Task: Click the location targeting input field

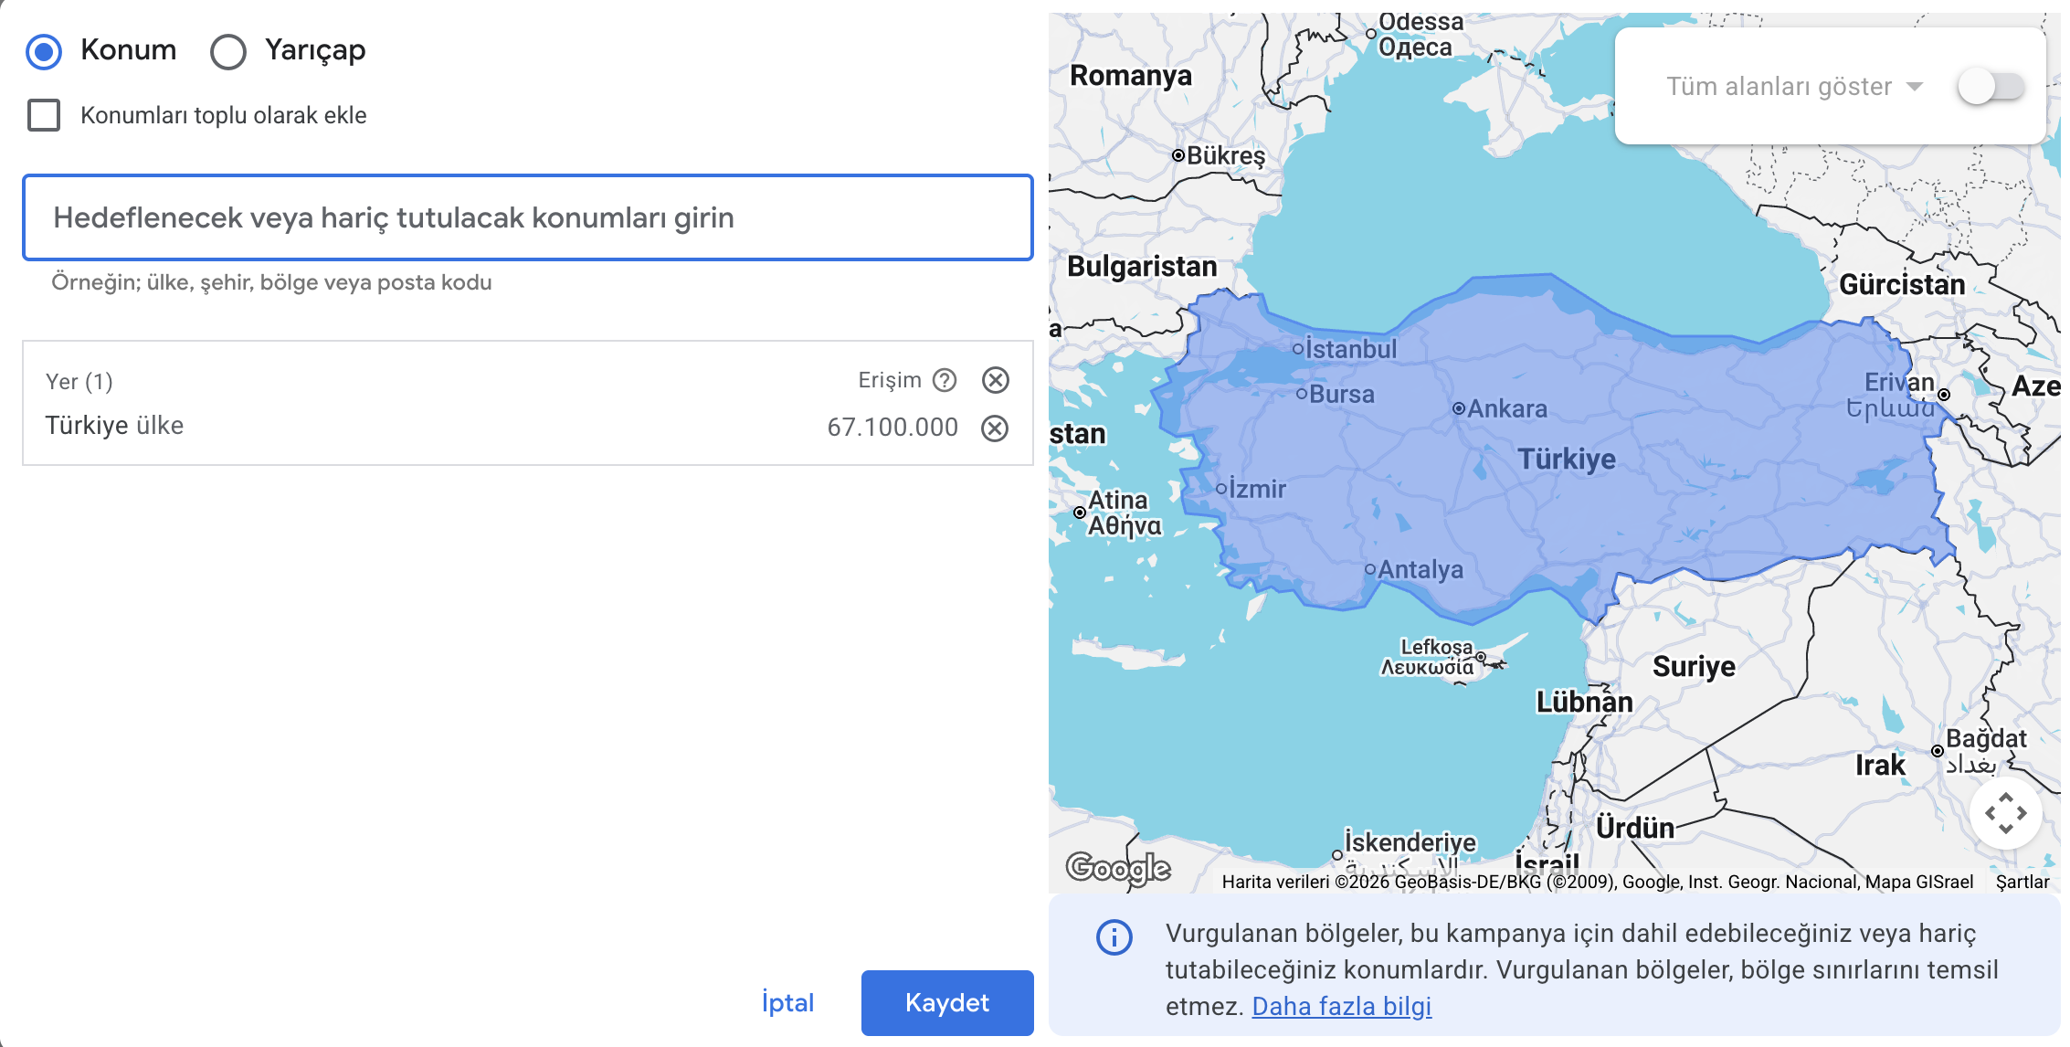Action: tap(526, 217)
